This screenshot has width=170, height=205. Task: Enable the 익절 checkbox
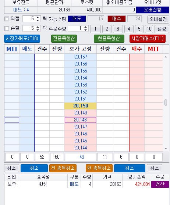click(7, 19)
